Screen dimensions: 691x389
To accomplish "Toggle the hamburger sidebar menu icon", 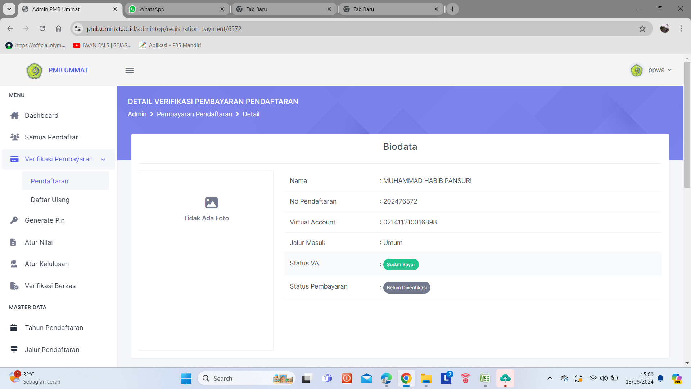I will (x=130, y=71).
